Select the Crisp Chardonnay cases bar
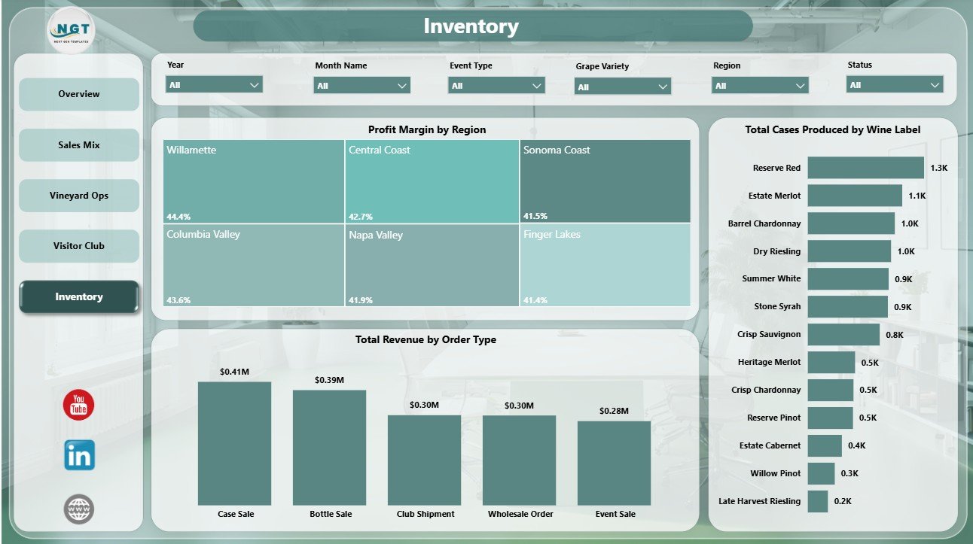 click(831, 390)
